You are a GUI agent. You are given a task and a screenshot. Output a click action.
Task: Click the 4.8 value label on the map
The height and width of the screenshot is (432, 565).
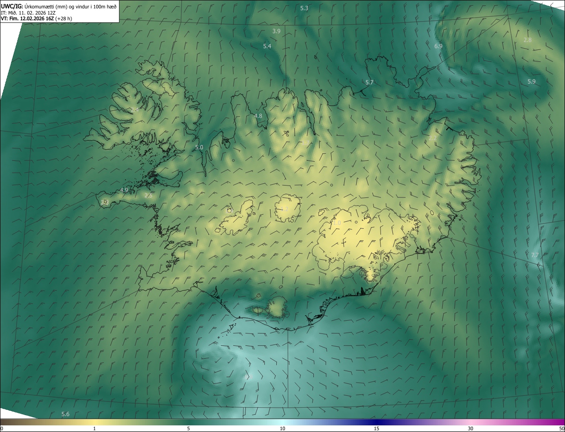(258, 116)
